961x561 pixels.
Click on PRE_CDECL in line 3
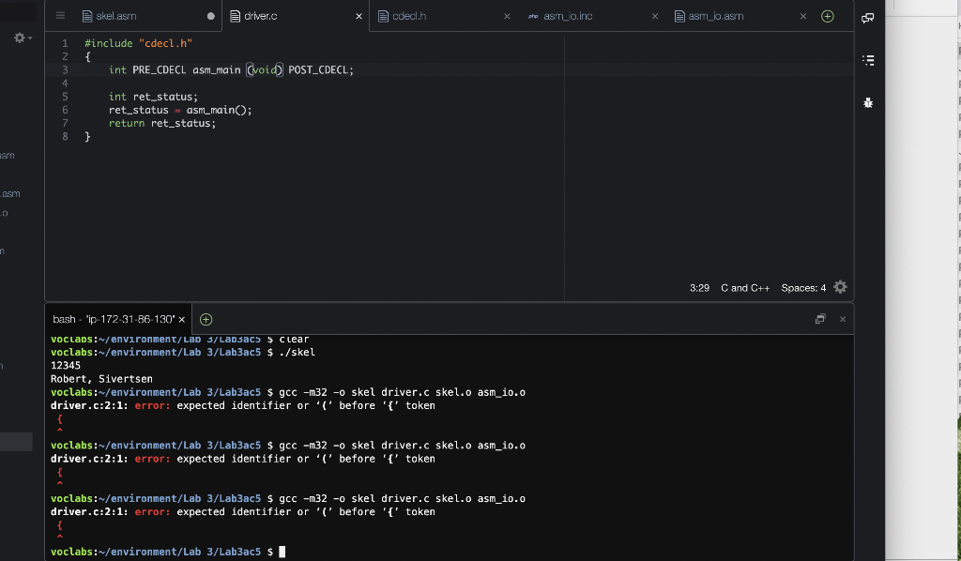coord(160,69)
